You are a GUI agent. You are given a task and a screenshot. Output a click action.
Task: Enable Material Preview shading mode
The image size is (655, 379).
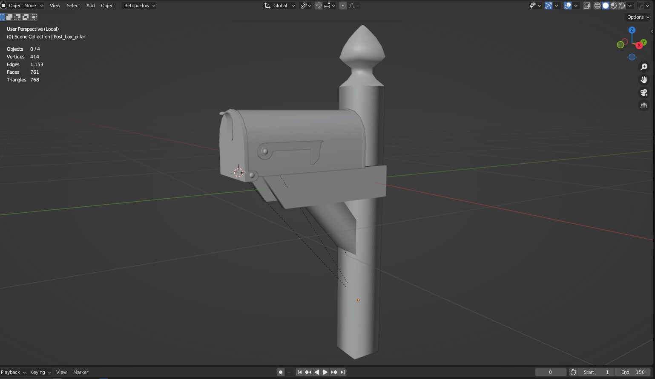click(614, 5)
